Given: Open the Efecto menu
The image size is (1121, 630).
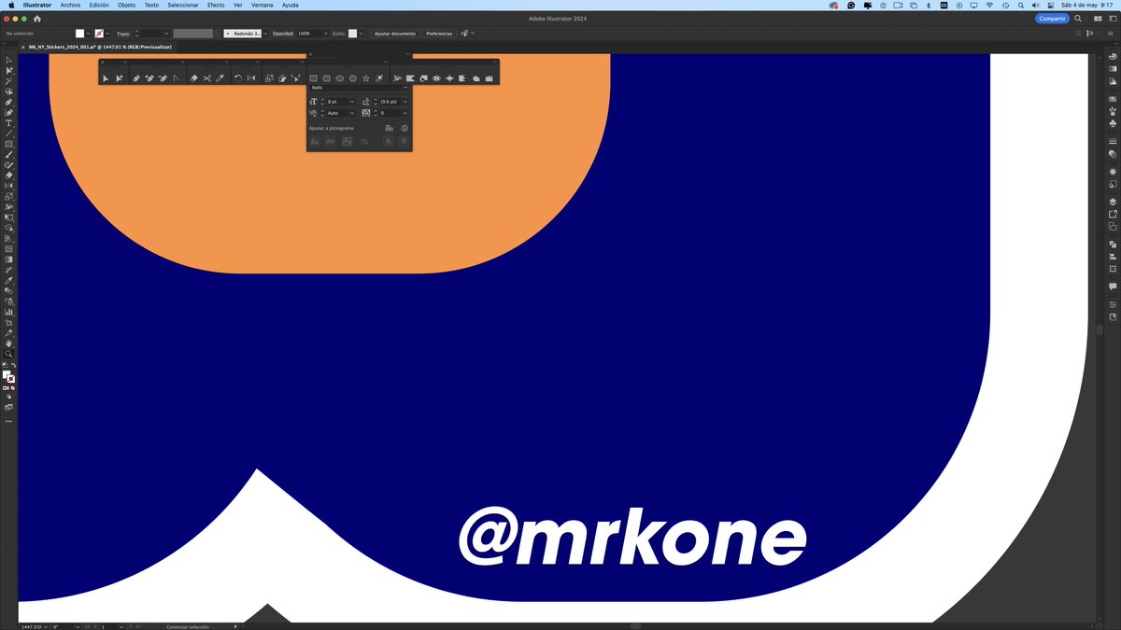Looking at the screenshot, I should point(216,5).
